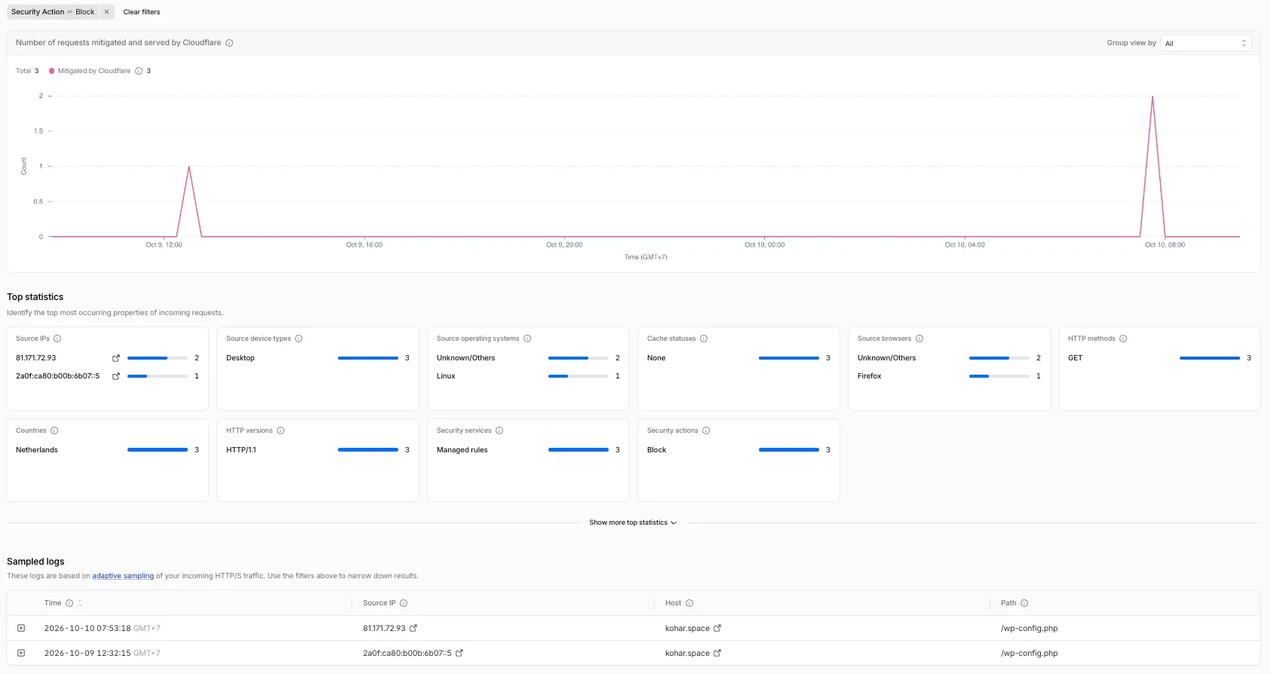1271x674 pixels.
Task: Click the Source browsers info icon
Action: coord(919,339)
